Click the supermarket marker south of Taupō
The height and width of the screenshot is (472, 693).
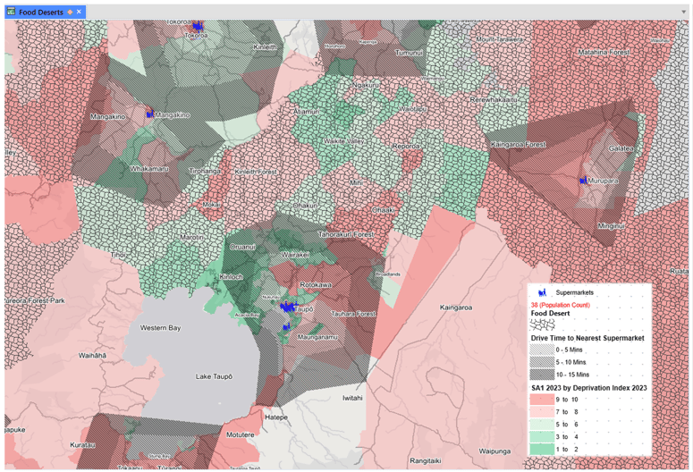[286, 327]
